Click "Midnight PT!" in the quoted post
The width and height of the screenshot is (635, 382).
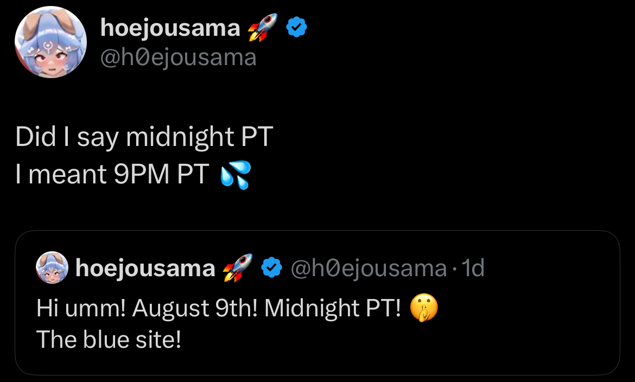[x=333, y=309]
